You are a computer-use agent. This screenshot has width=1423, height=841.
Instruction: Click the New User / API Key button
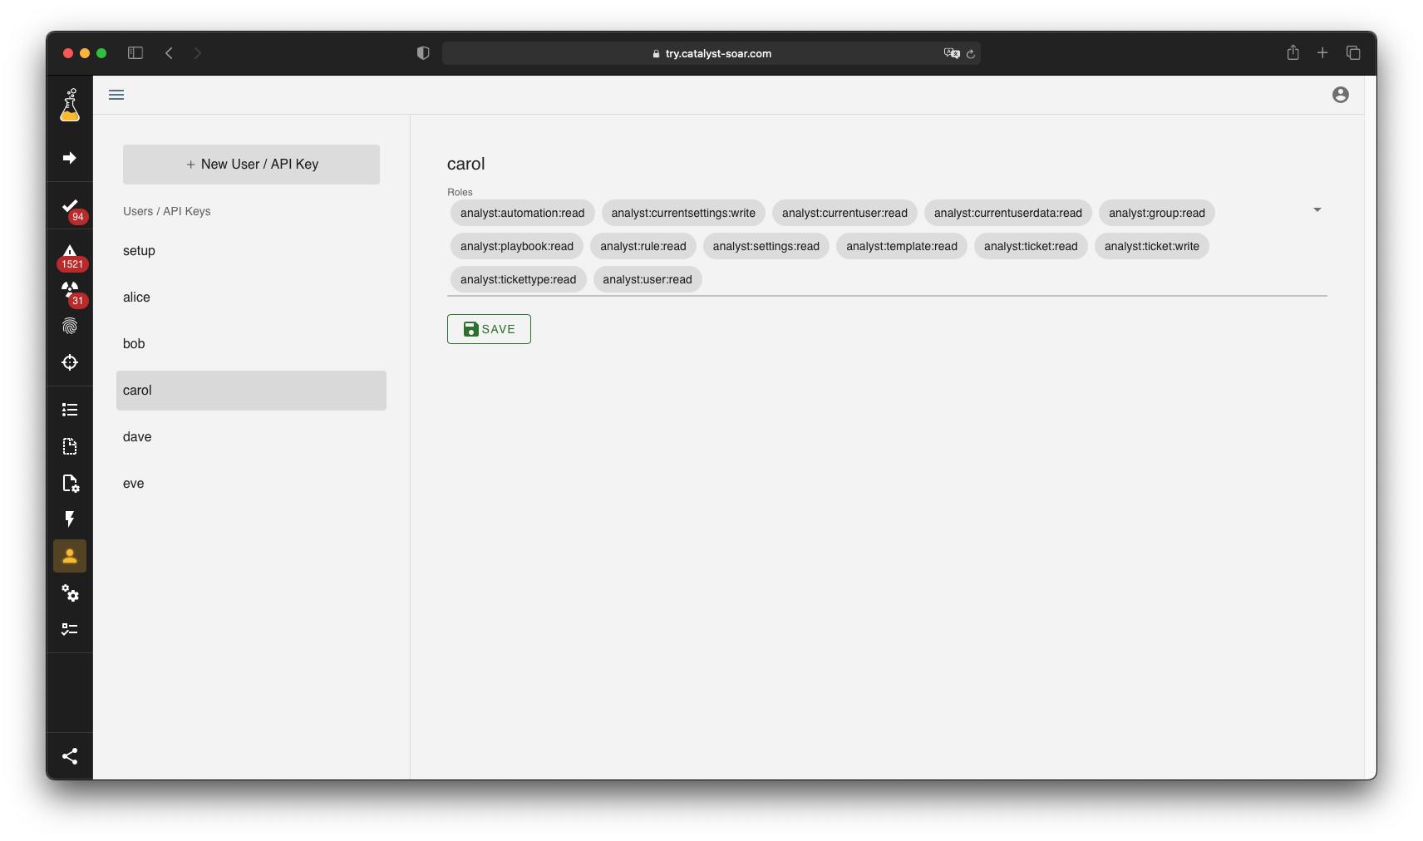[251, 165]
